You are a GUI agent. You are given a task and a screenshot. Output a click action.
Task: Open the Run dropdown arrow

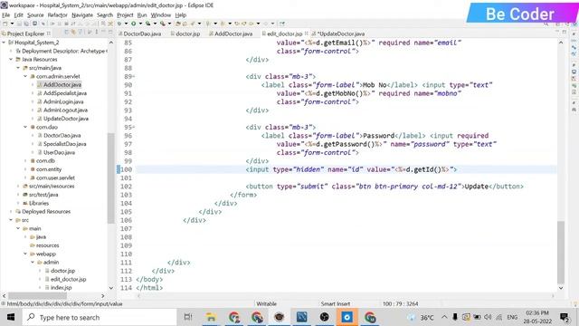tap(140, 24)
